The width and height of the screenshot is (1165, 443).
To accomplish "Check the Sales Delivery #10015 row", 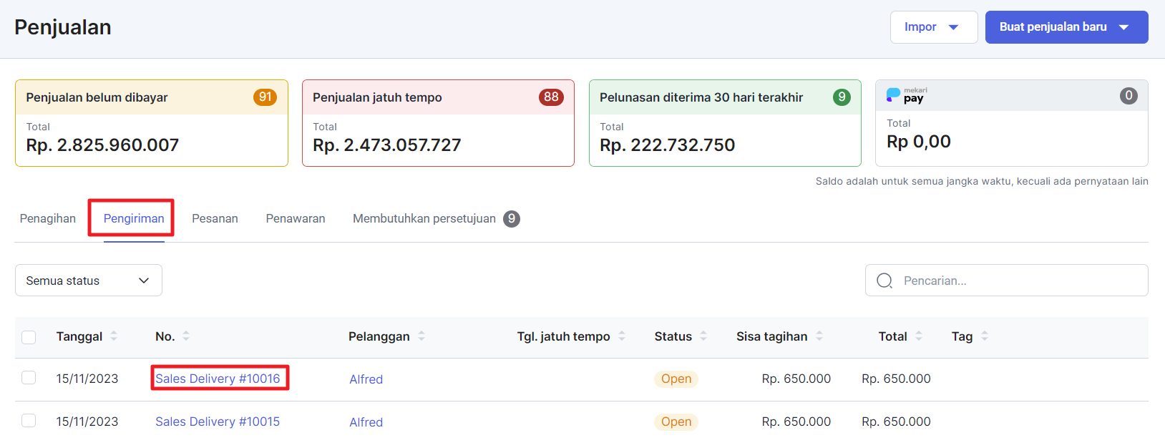I will tap(29, 421).
